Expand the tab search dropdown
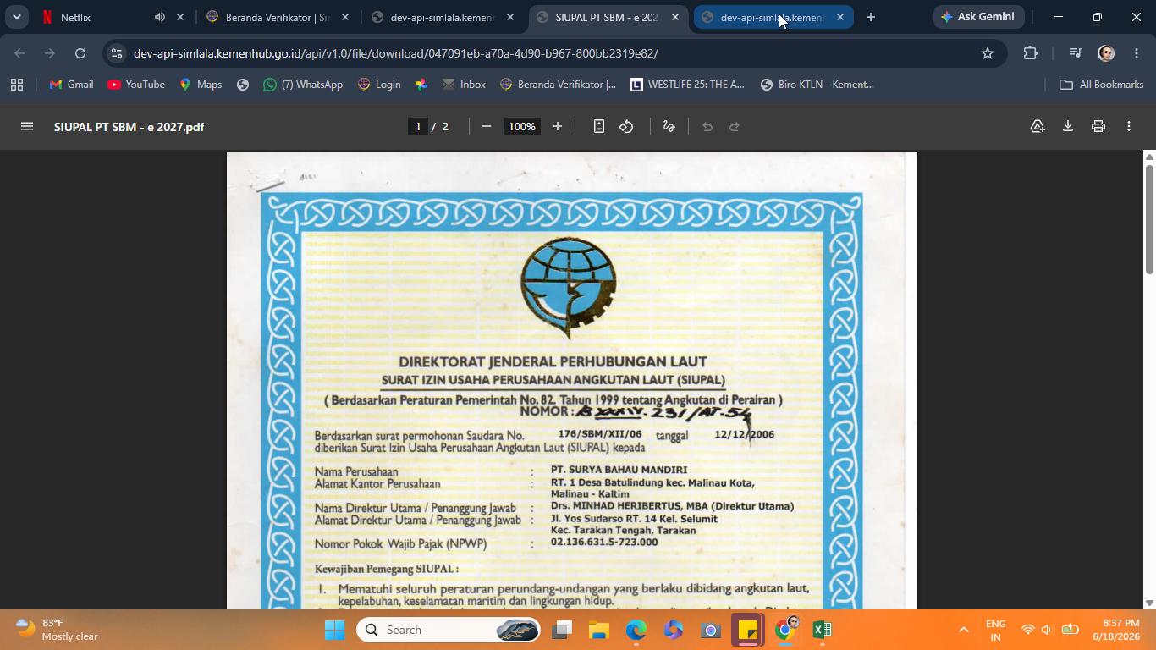The width and height of the screenshot is (1156, 650). [16, 17]
